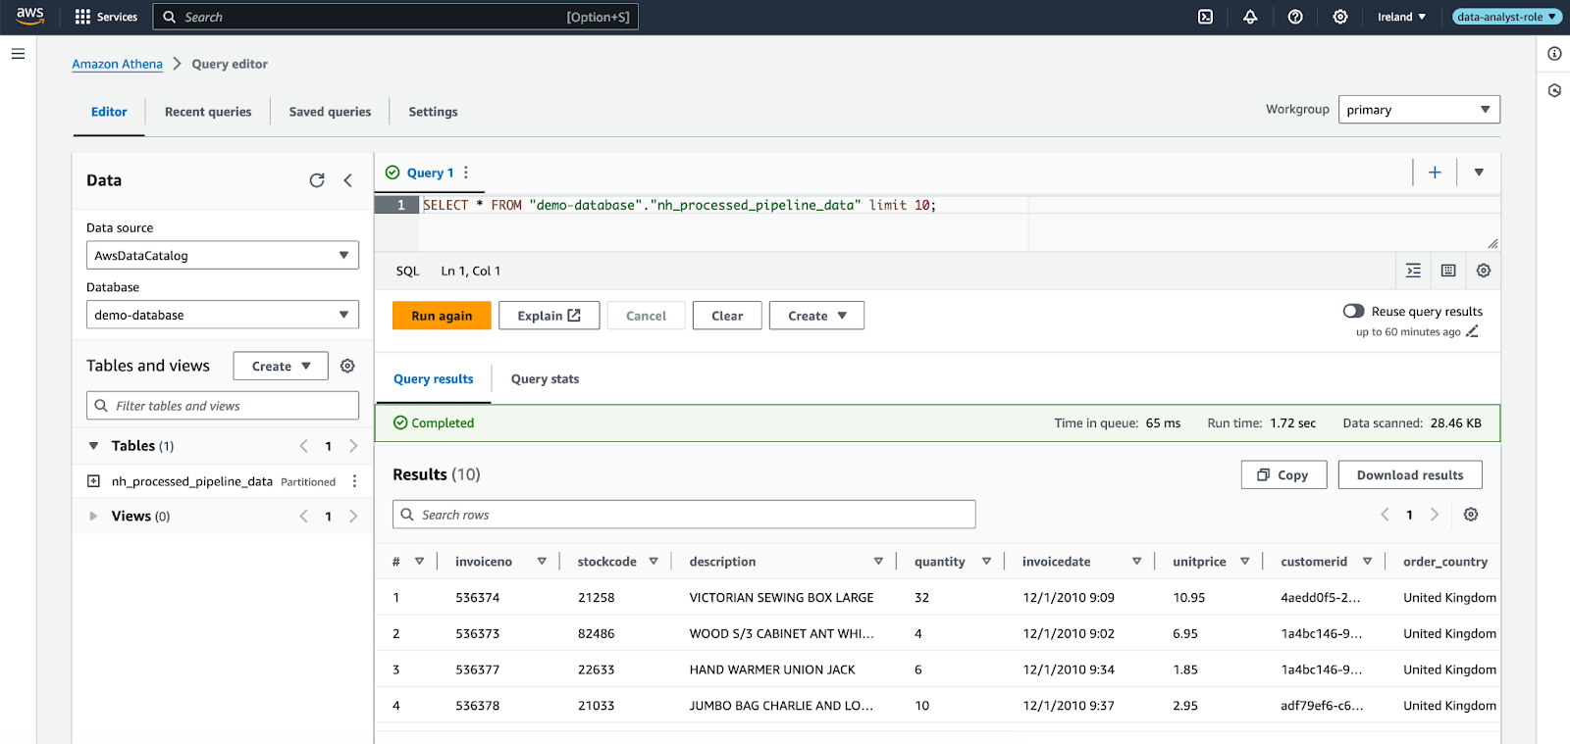The height and width of the screenshot is (744, 1570).
Task: Open the help question mark icon
Action: coord(1295,17)
